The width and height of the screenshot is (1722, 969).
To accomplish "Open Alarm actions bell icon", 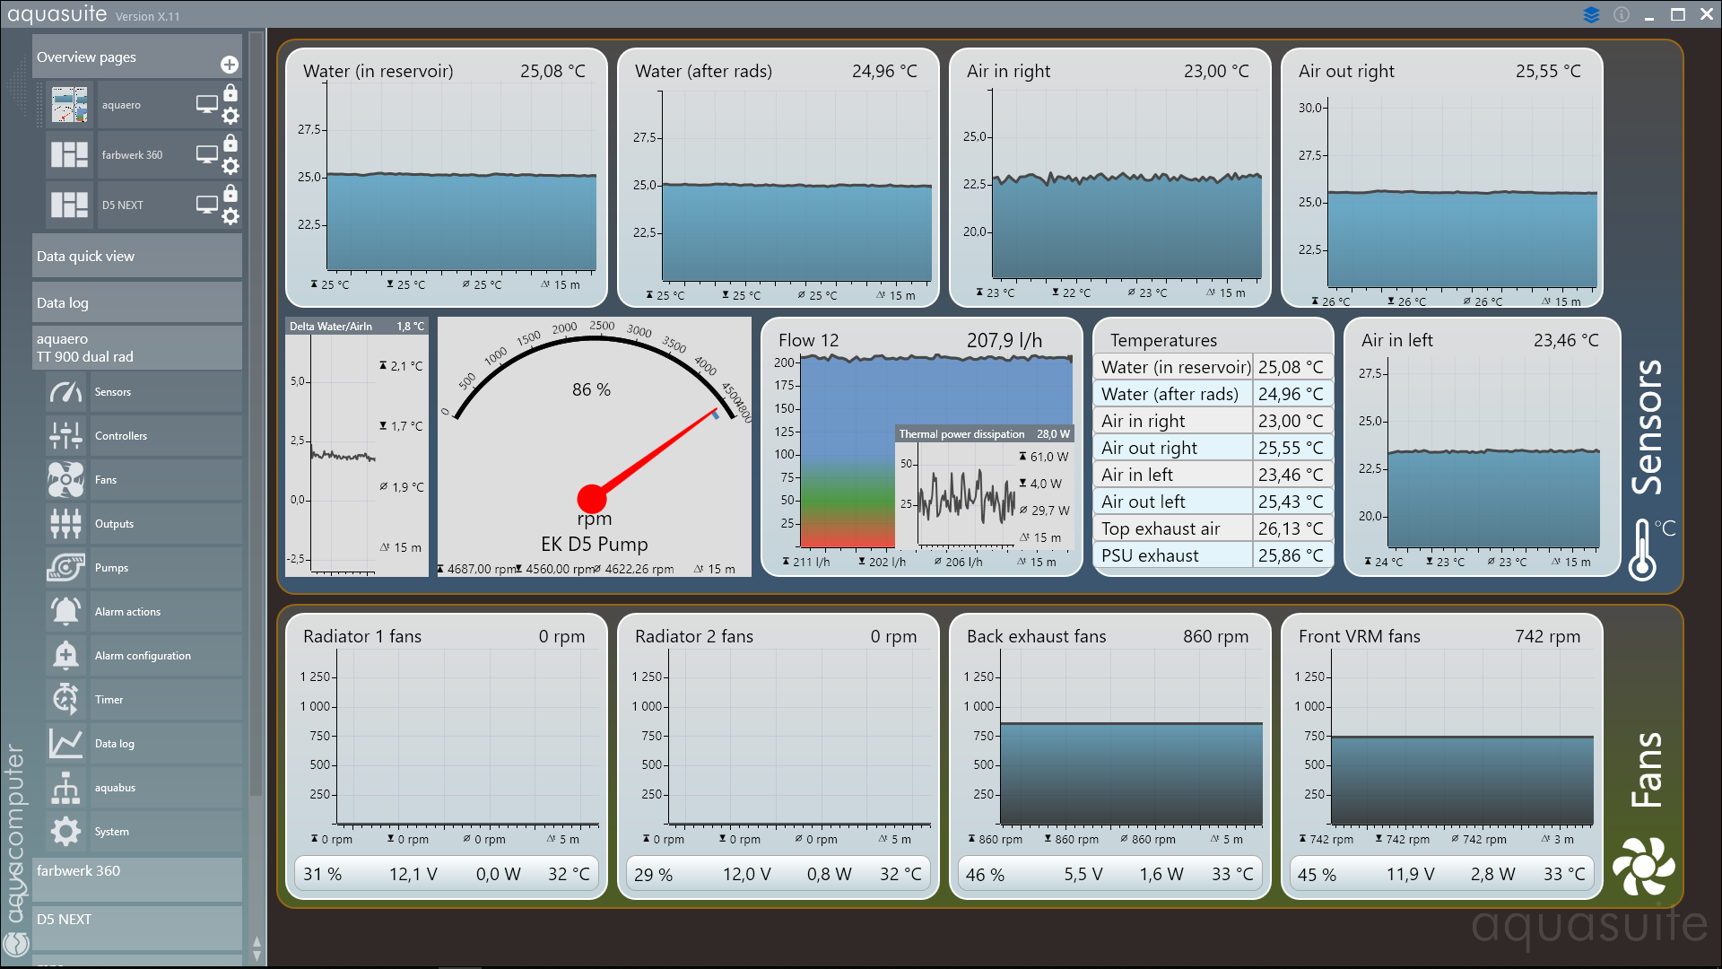I will pos(65,612).
